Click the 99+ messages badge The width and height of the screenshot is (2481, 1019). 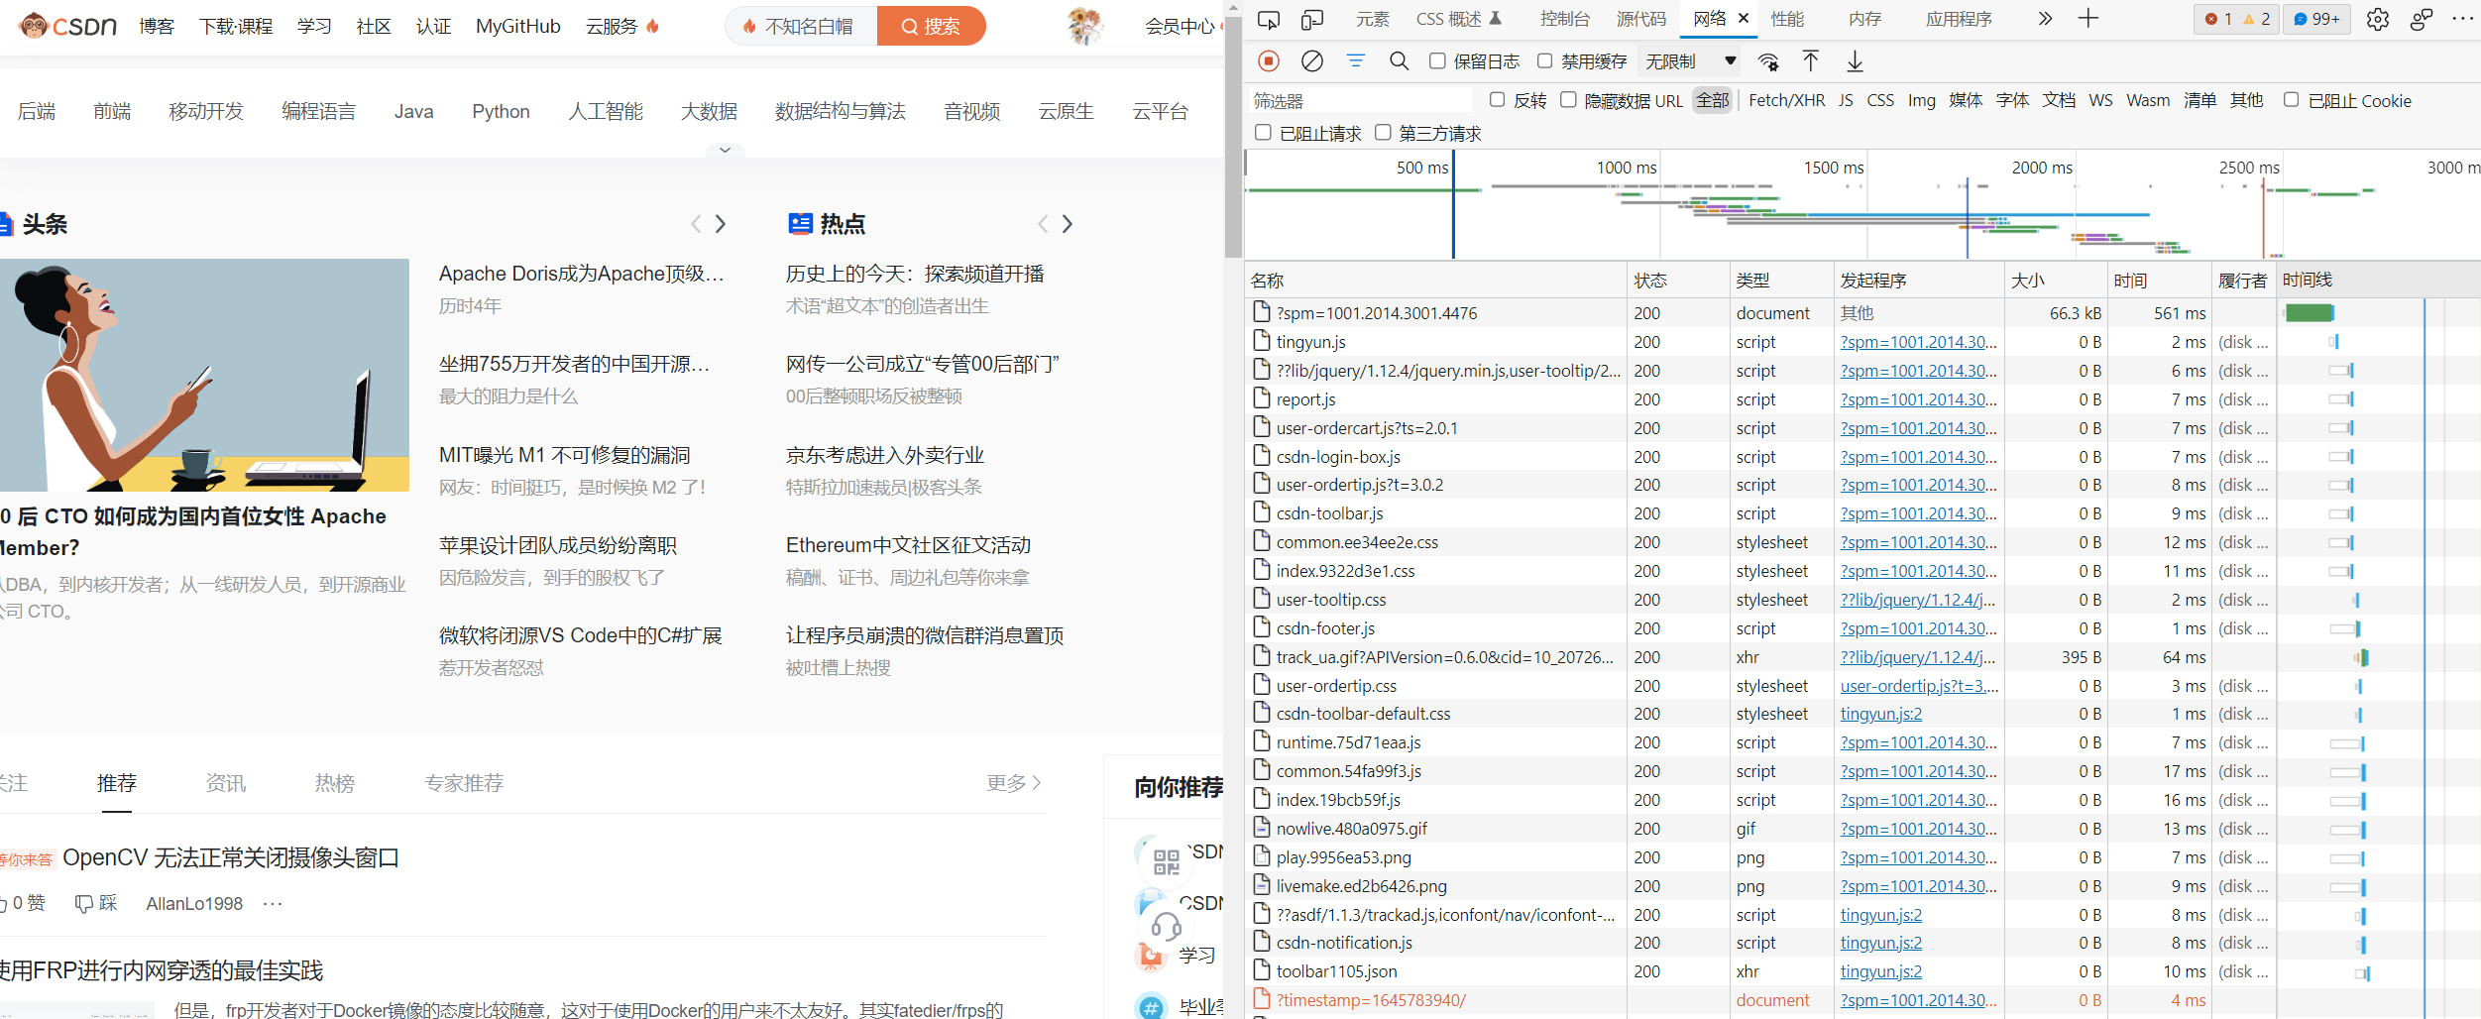[x=2316, y=19]
